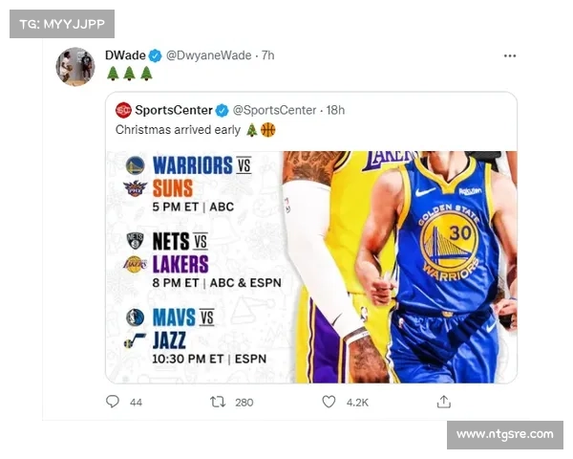Like the tweet with heart icon

click(329, 402)
